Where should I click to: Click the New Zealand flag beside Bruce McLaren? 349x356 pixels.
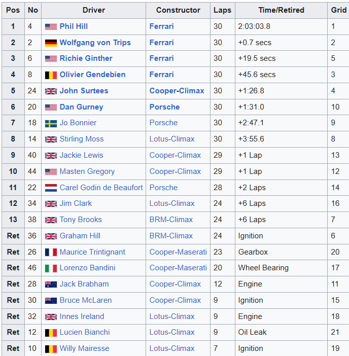click(51, 301)
